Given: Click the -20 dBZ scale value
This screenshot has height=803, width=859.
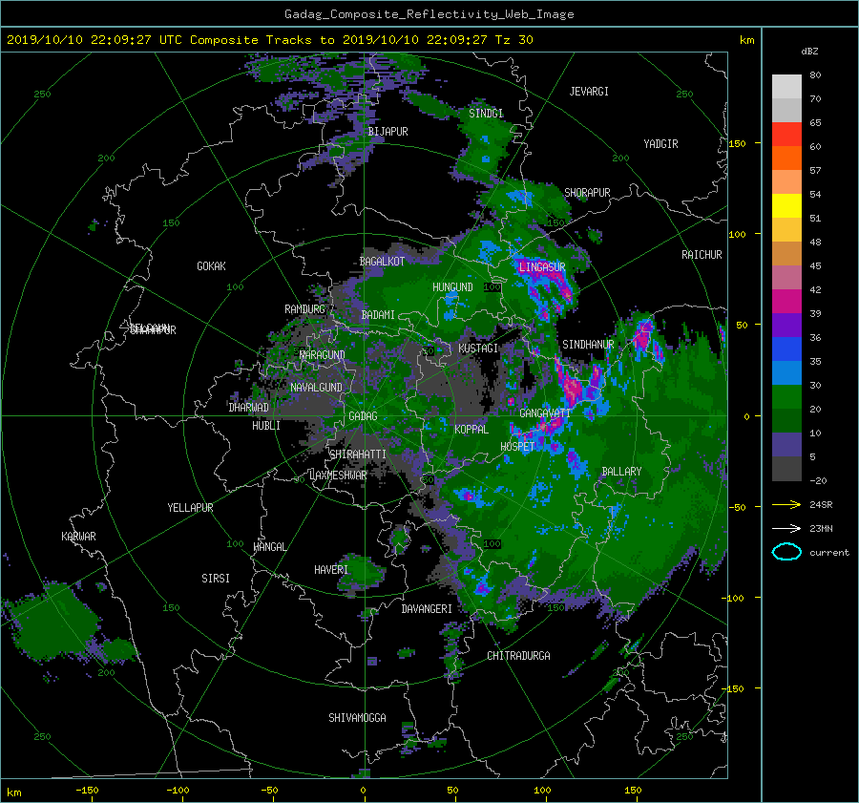Looking at the screenshot, I should click(818, 480).
